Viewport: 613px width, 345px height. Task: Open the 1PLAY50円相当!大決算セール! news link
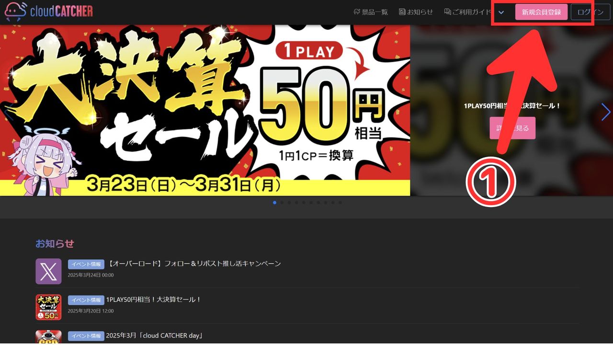point(154,299)
